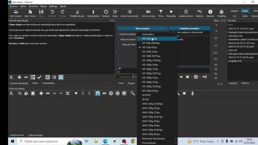The image size is (258, 145).
Task: Open Histórico toolbar icon
Action: (x=200, y=13)
